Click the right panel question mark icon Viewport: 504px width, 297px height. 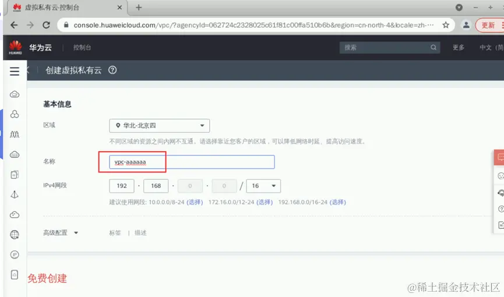pyautogui.click(x=501, y=209)
